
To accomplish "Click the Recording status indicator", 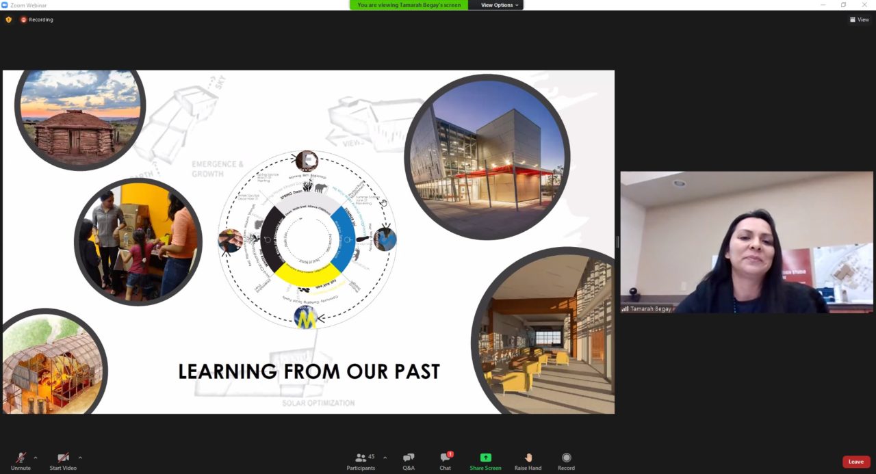I will click(37, 20).
